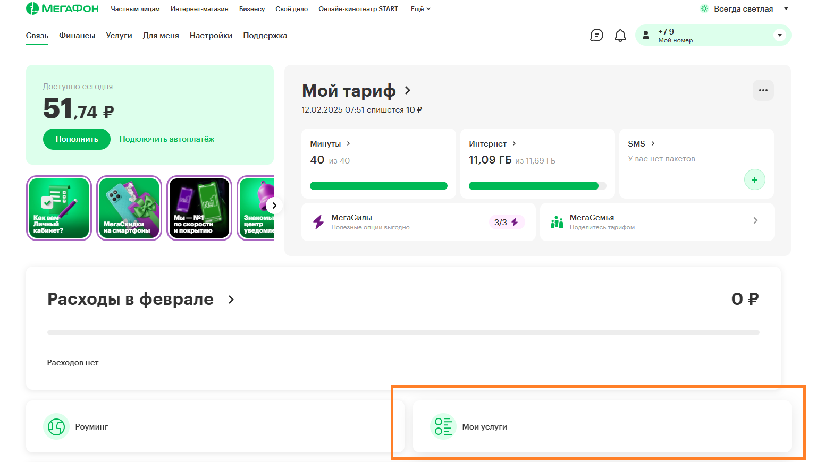The width and height of the screenshot is (825, 462).
Task: Advance the stories carousel with the arrow
Action: coord(274,206)
